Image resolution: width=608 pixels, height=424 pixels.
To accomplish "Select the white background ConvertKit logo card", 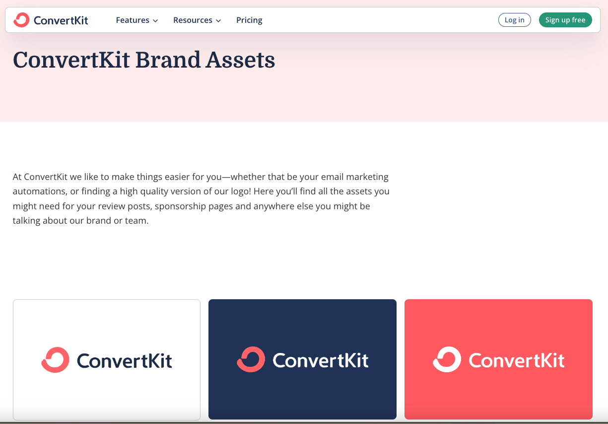I will pyautogui.click(x=107, y=359).
